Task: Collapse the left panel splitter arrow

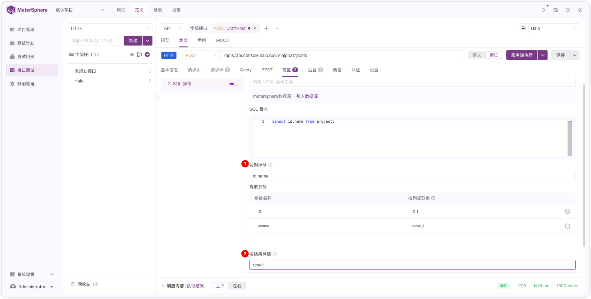Action: tap(158, 97)
